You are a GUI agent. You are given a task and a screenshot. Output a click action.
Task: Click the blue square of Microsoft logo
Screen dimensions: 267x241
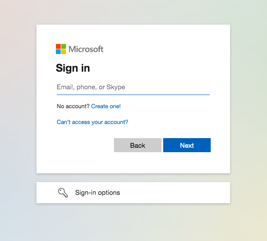pyautogui.click(x=58, y=52)
